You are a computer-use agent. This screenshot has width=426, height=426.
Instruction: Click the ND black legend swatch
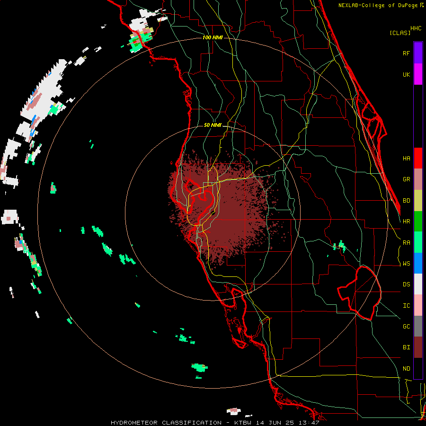click(x=418, y=368)
